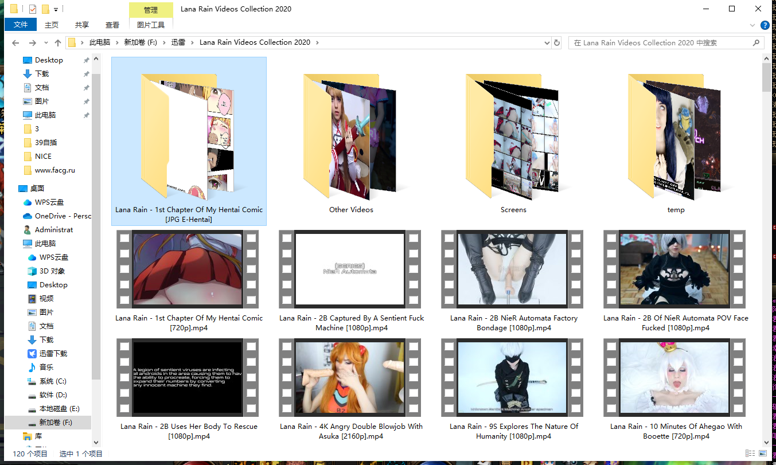Expand the first breadcrumb chevron before 此电脑
776x465 pixels.
[82, 42]
